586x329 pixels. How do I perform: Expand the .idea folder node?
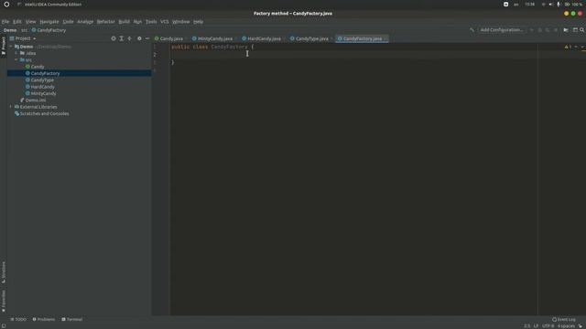[x=16, y=53]
